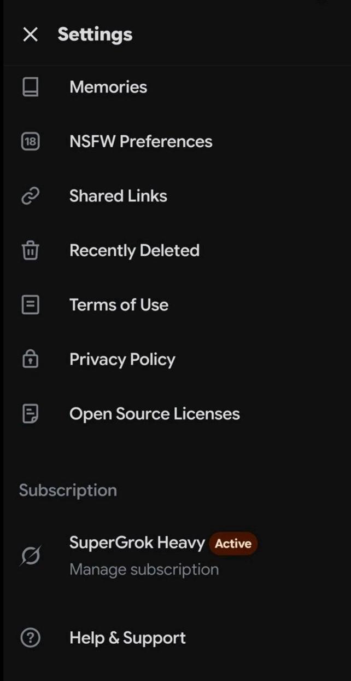Open Help & Support
The width and height of the screenshot is (351, 681).
(x=127, y=637)
